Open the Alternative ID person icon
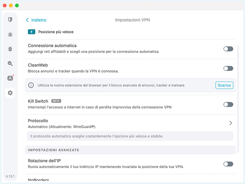Screen dimensions: 245x184 pyautogui.click(x=10, y=78)
